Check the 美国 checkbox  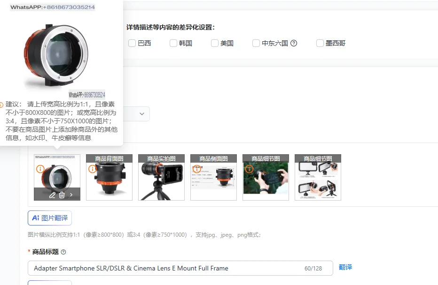214,43
